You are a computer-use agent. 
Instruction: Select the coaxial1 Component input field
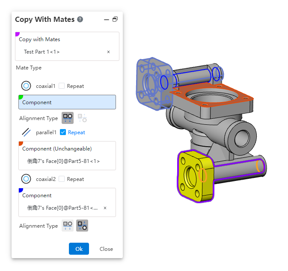coord(67,102)
